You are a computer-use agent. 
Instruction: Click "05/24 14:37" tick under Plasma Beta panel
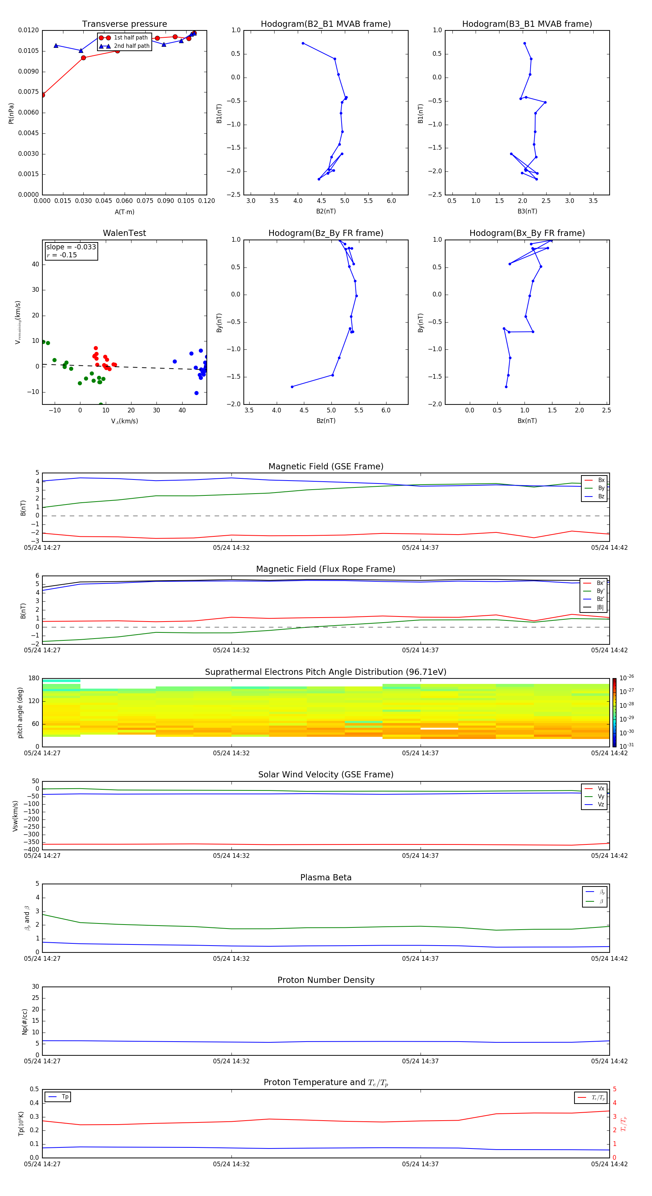coord(421,958)
